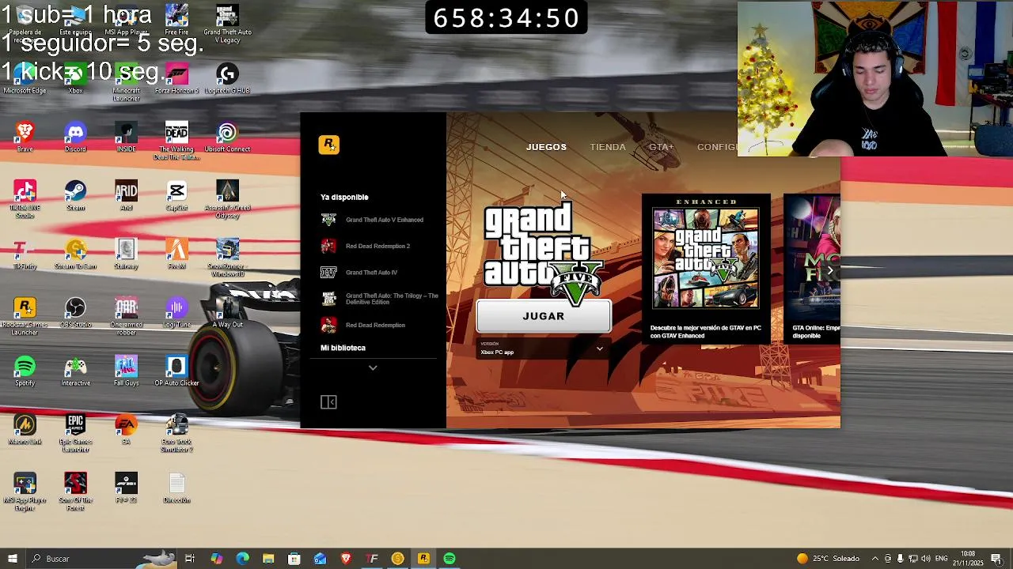Click the 'Ya disponible' section header

tap(344, 197)
